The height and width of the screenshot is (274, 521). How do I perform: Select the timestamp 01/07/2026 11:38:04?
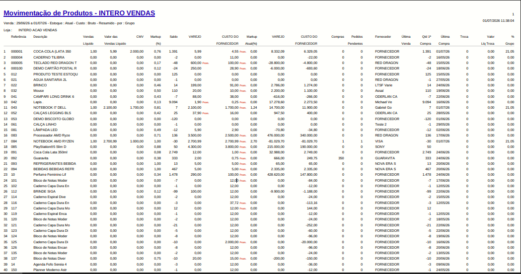coord(498,20)
